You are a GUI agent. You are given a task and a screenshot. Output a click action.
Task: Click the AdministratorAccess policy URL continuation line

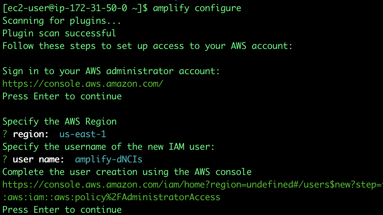click(x=111, y=197)
